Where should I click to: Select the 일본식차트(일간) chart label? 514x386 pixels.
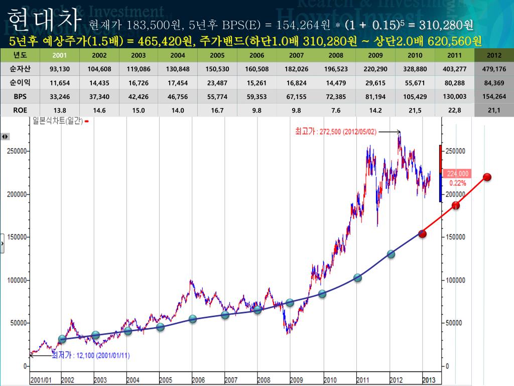click(58, 121)
